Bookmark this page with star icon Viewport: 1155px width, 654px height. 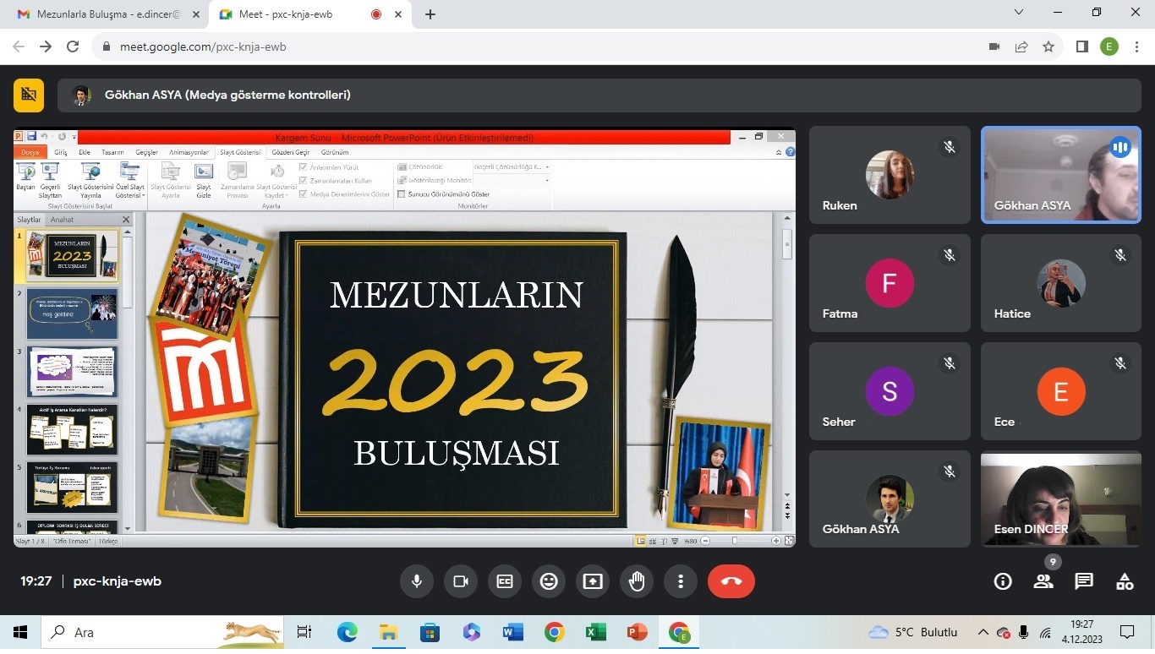pyautogui.click(x=1048, y=46)
